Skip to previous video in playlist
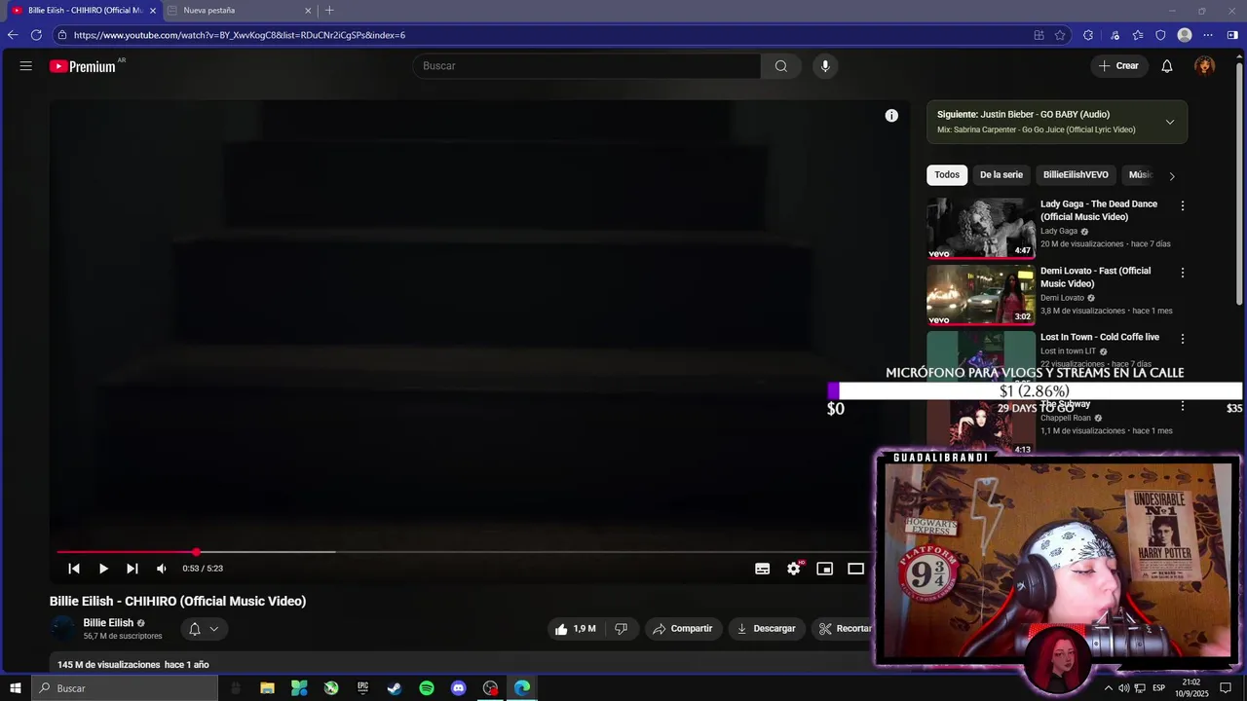 tap(74, 569)
